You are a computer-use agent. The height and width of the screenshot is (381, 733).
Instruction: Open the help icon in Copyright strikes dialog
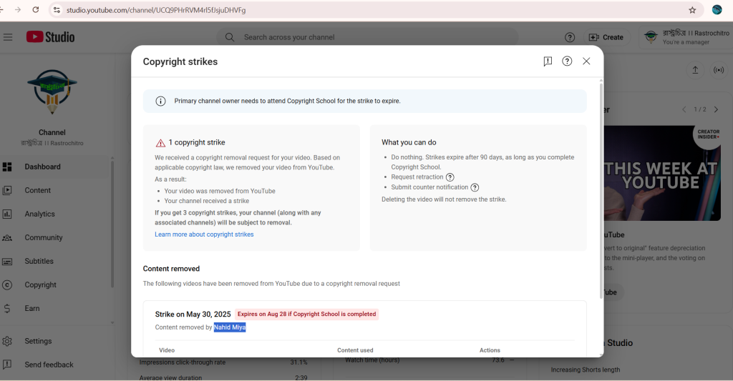click(567, 61)
